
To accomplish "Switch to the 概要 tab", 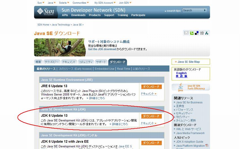I will (x=38, y=62).
